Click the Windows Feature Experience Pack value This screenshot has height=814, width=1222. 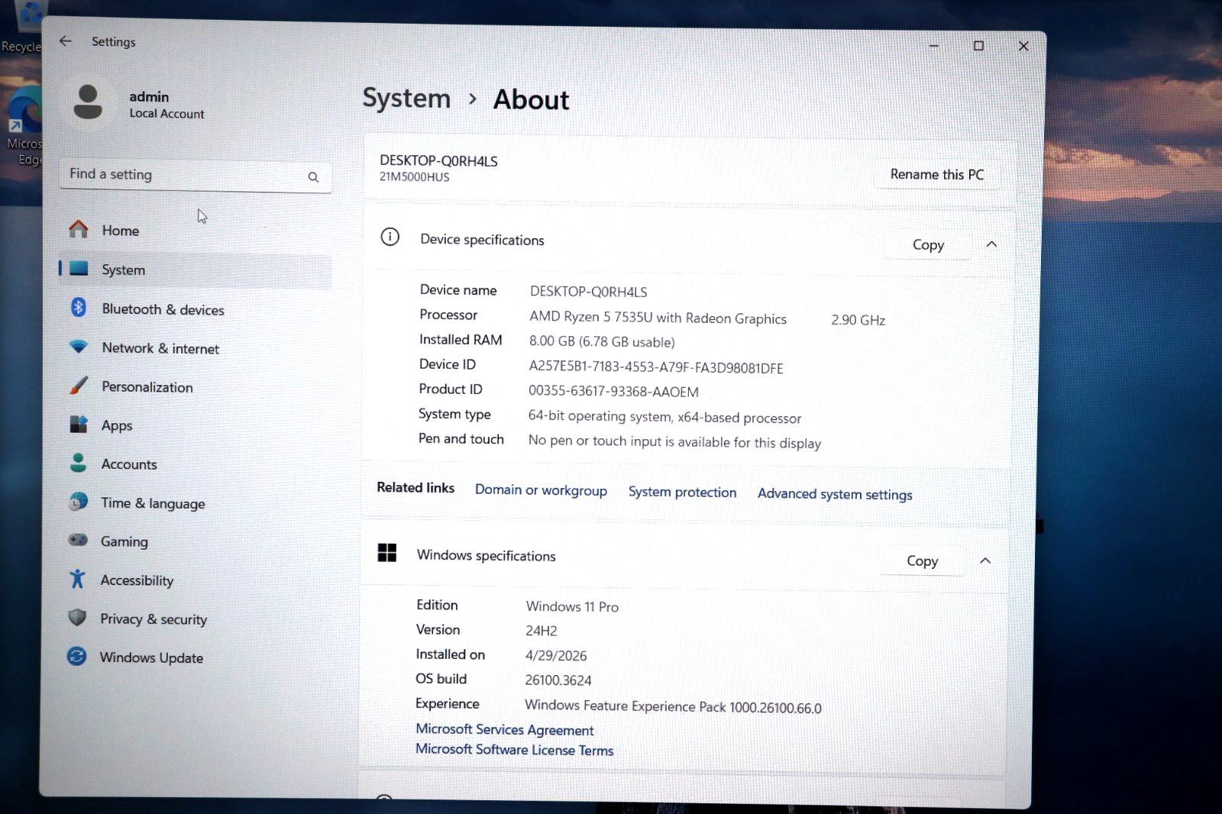pyautogui.click(x=673, y=706)
